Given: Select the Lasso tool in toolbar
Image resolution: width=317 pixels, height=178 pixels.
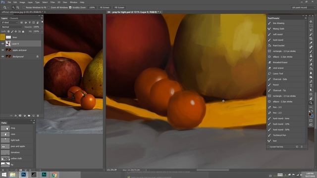Looking at the screenshot, I should click(x=311, y=30).
